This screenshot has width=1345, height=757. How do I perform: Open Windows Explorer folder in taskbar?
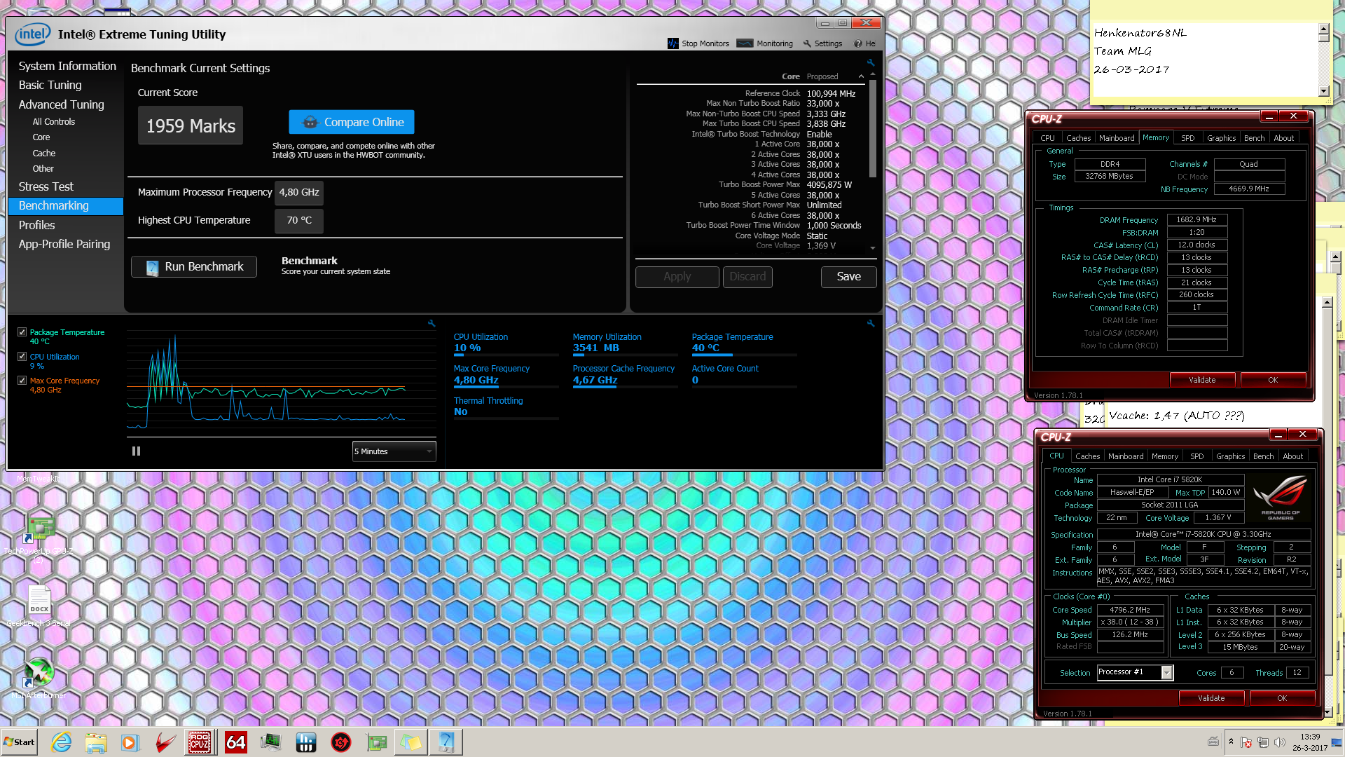(96, 742)
